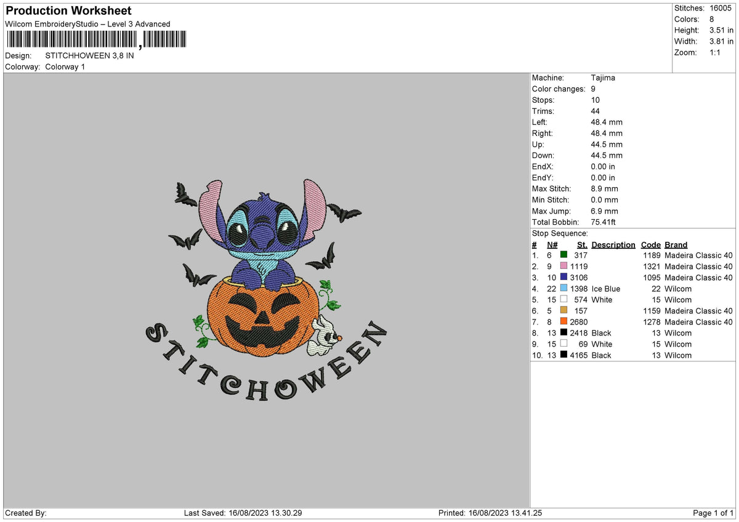Click the Ice Blue description text
The image size is (739, 522).
606,289
